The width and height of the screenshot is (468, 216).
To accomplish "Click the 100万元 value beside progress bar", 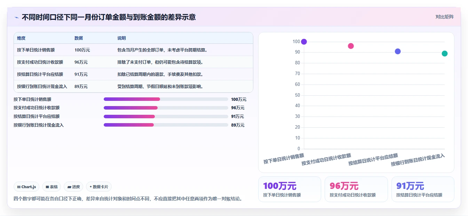I will (x=239, y=99).
